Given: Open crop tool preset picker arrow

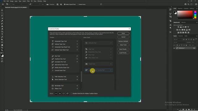Looking at the screenshot, I should click(x=9, y=4).
